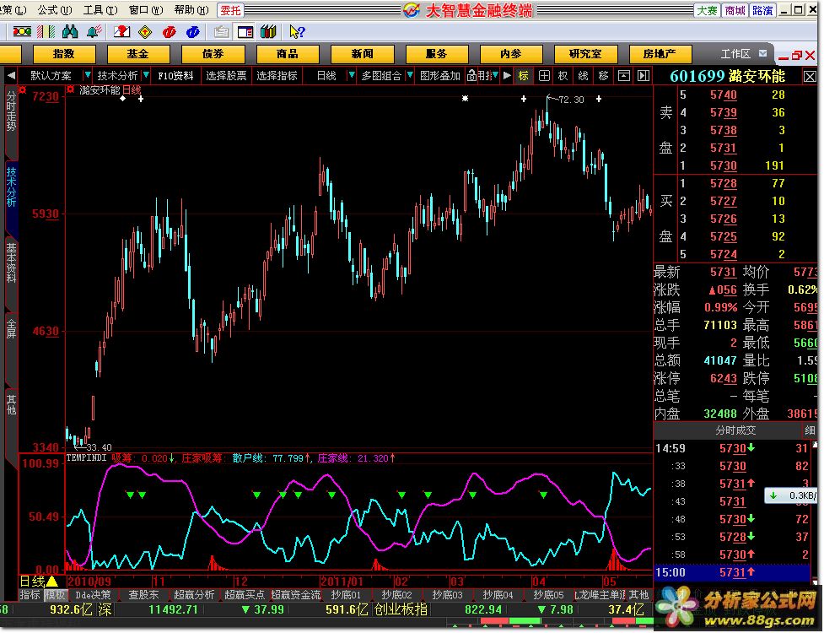Click the 选择指标 toolbar button

click(277, 76)
